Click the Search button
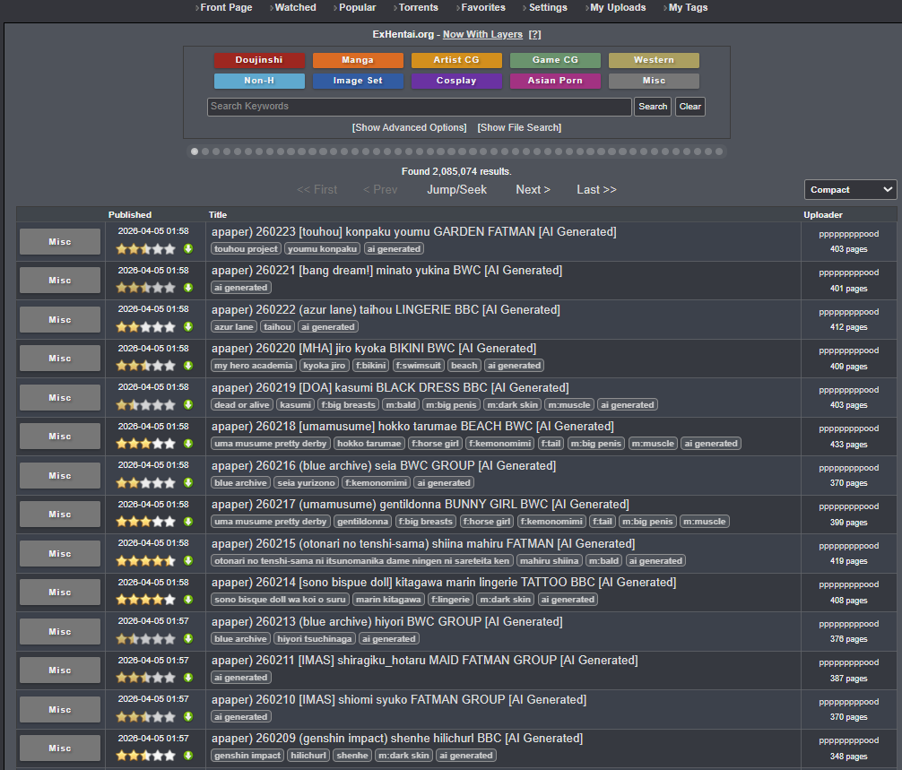This screenshot has height=770, width=902. 653,107
